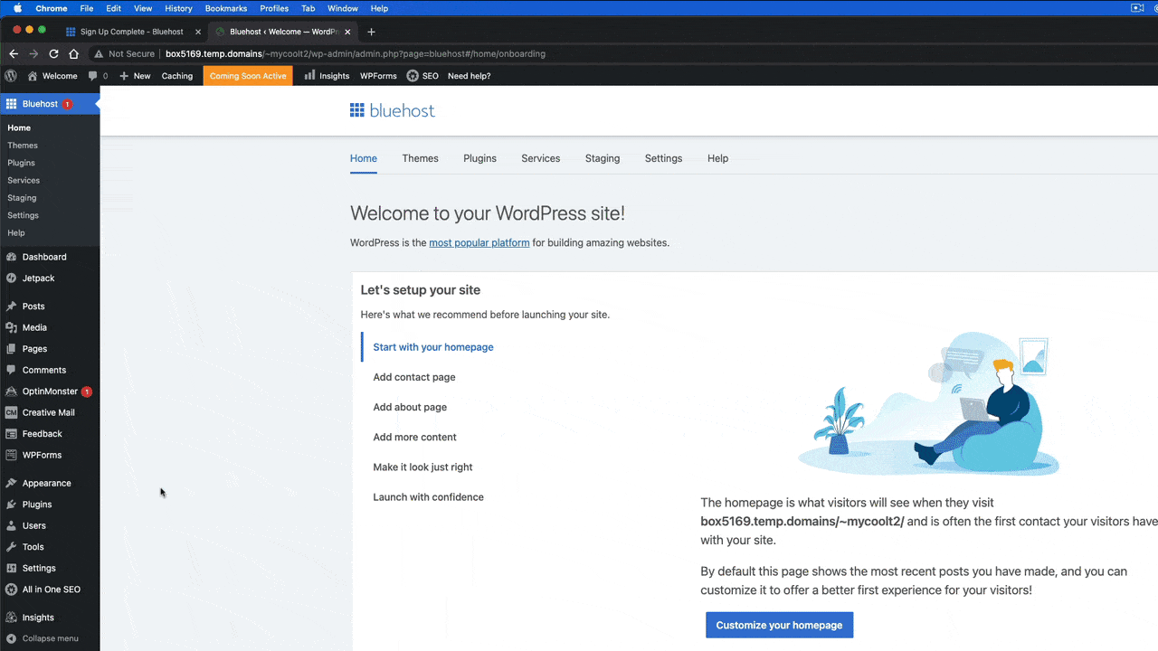Click the New content plus button
Screen dimensions: 1158x651
tap(135, 76)
